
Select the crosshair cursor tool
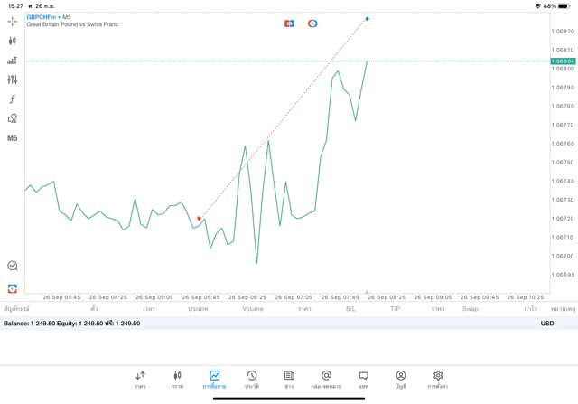point(12,21)
